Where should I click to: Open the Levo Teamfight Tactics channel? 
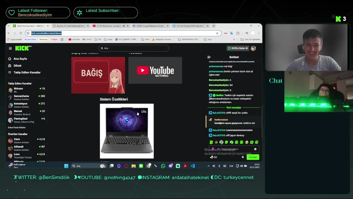(x=26, y=155)
